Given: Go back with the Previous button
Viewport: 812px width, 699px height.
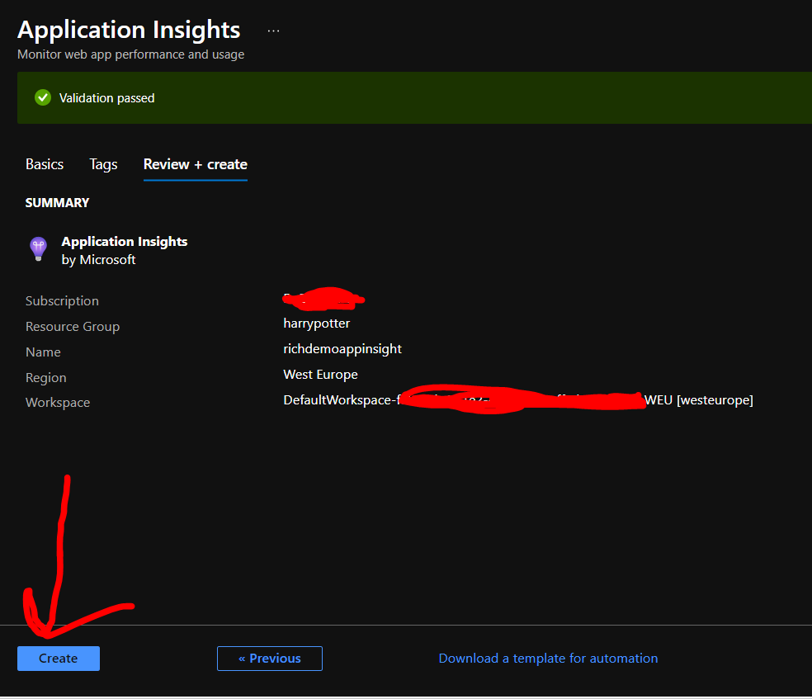Looking at the screenshot, I should pos(270,658).
